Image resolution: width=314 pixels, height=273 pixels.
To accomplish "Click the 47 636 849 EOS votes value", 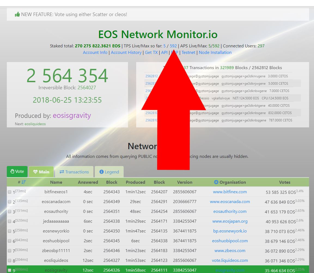I will click(x=280, y=202).
